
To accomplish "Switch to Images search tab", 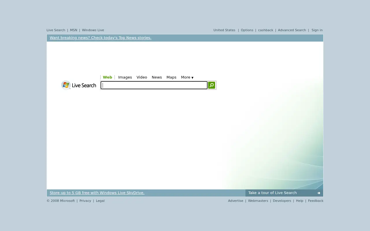I will (x=125, y=77).
